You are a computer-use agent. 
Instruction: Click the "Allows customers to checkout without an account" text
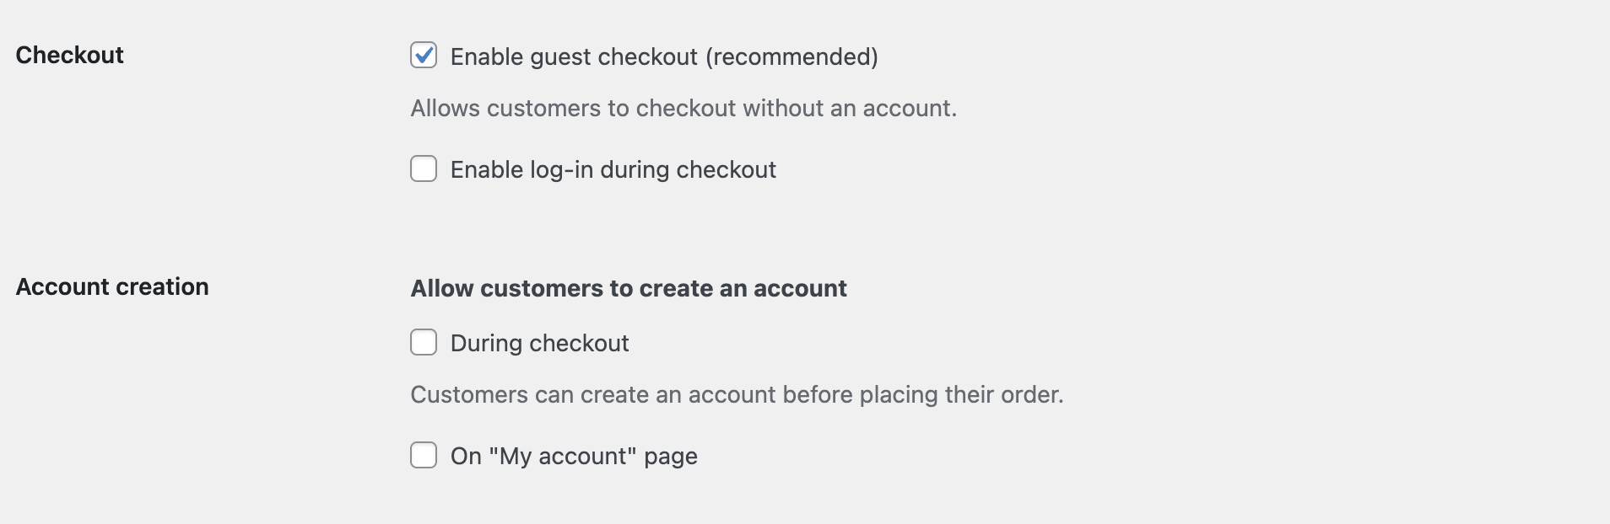tap(683, 107)
